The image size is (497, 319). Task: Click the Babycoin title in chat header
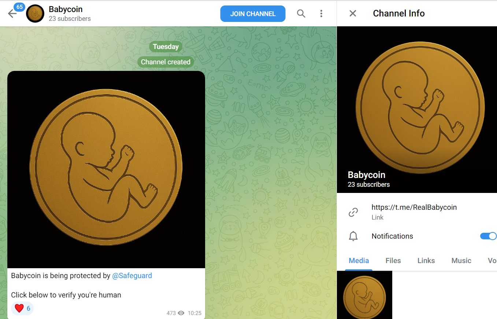coord(66,9)
